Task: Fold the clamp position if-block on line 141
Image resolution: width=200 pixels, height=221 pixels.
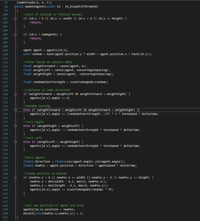Action: [15, 178]
